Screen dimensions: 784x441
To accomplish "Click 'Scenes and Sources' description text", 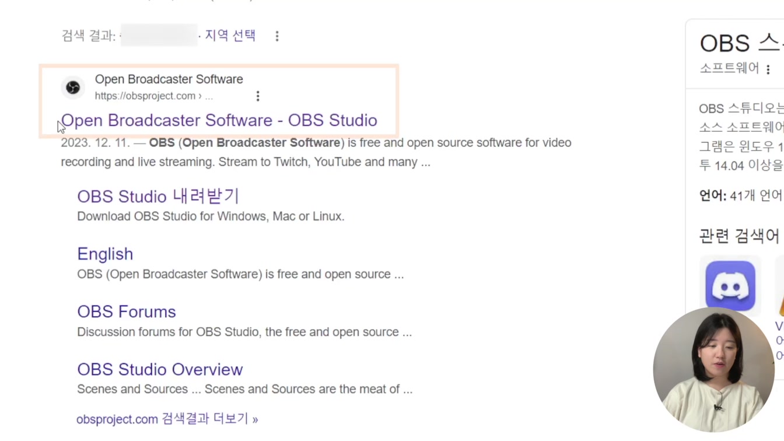I will (244, 389).
